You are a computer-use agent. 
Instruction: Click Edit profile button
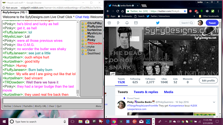click(x=208, y=81)
